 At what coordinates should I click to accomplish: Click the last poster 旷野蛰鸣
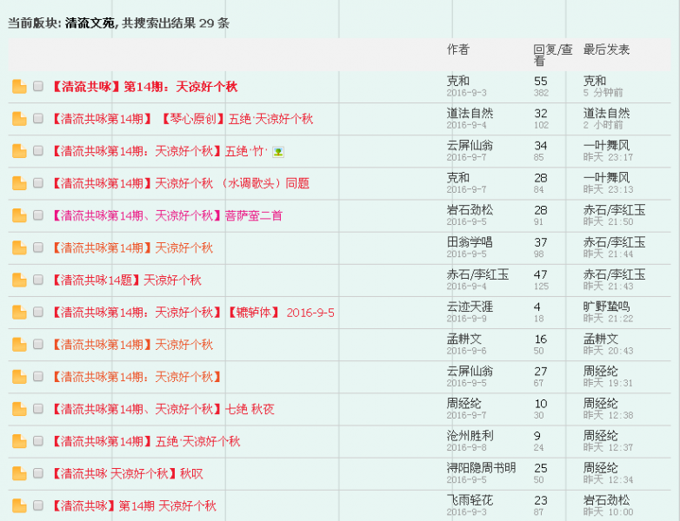click(x=606, y=307)
